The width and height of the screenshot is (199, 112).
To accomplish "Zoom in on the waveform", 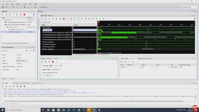I will [71, 19].
